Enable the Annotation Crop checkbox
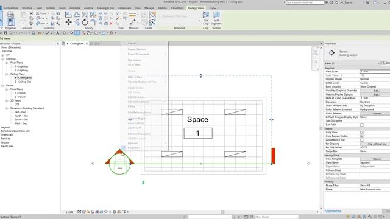Screen dimensions: 390x219 pyautogui.click(x=362, y=140)
